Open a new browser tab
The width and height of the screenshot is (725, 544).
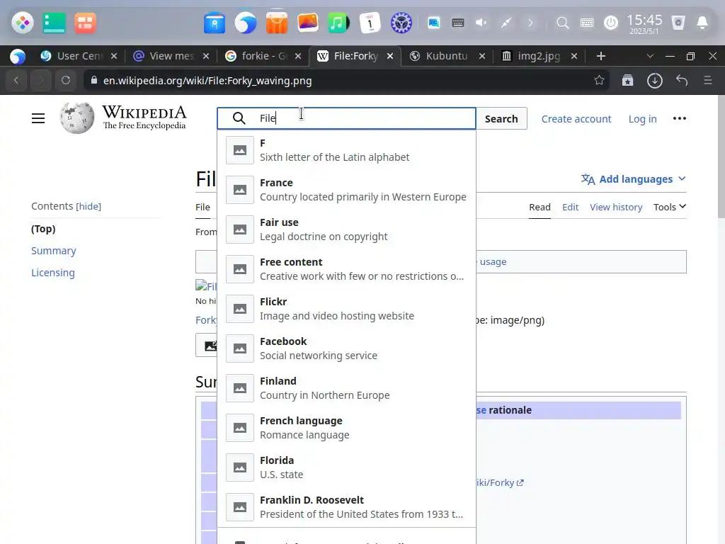(x=600, y=56)
